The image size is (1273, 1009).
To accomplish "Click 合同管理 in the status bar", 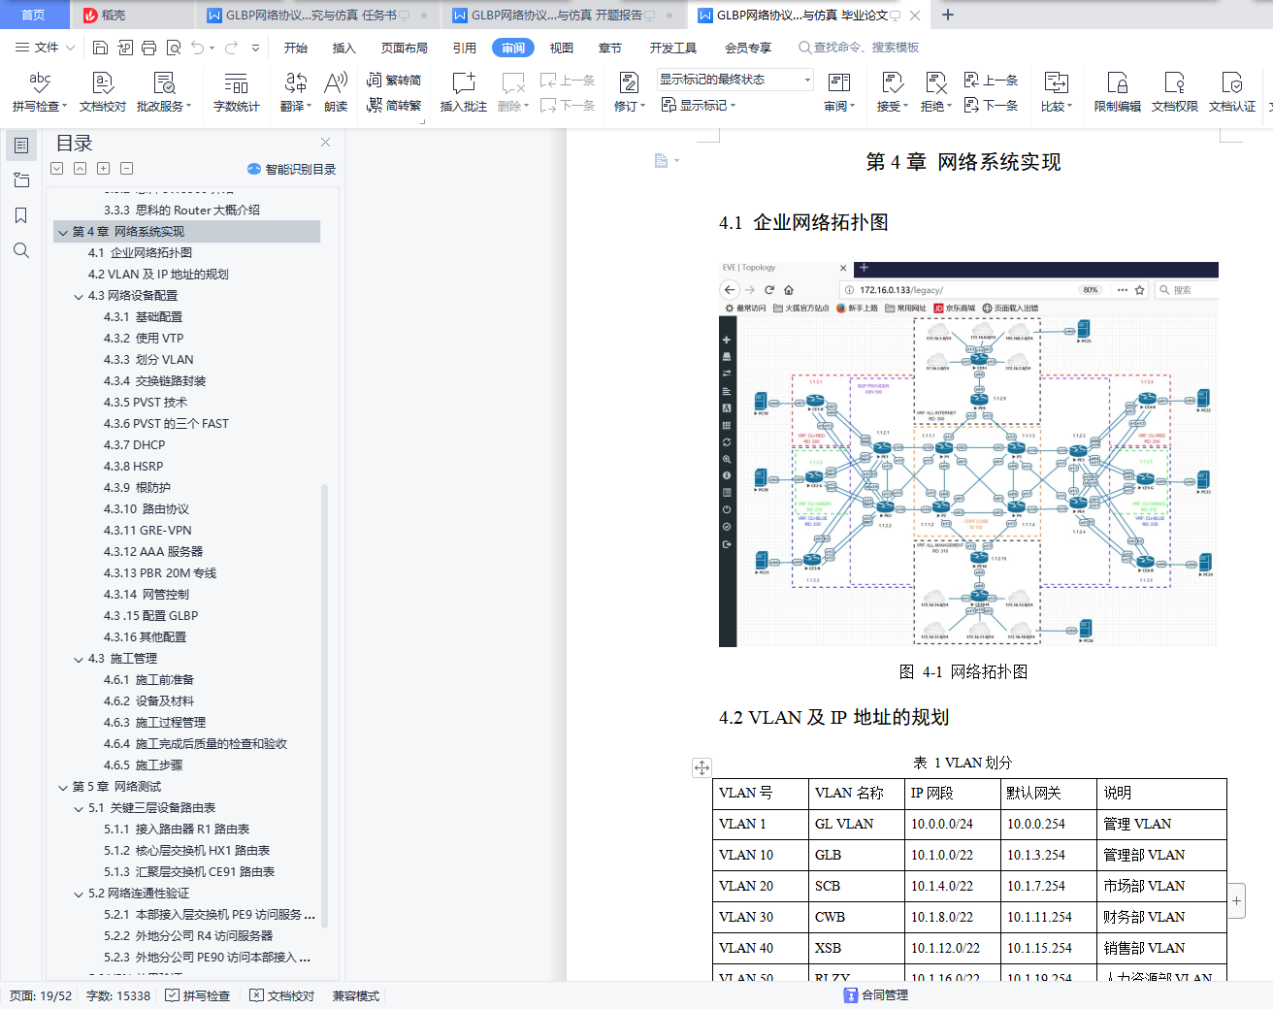I will point(876,995).
